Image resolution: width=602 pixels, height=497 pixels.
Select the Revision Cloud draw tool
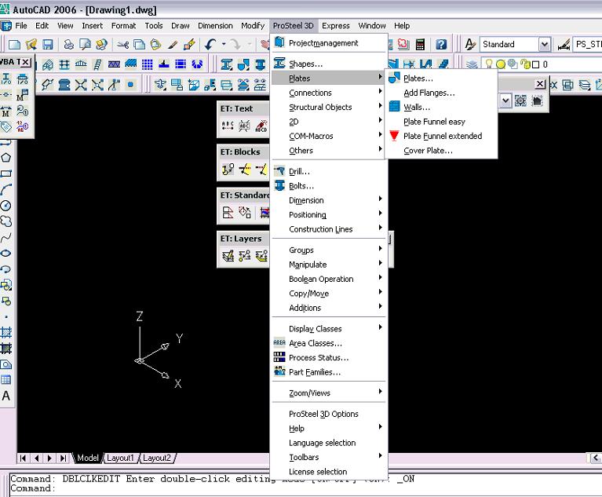pos(6,221)
